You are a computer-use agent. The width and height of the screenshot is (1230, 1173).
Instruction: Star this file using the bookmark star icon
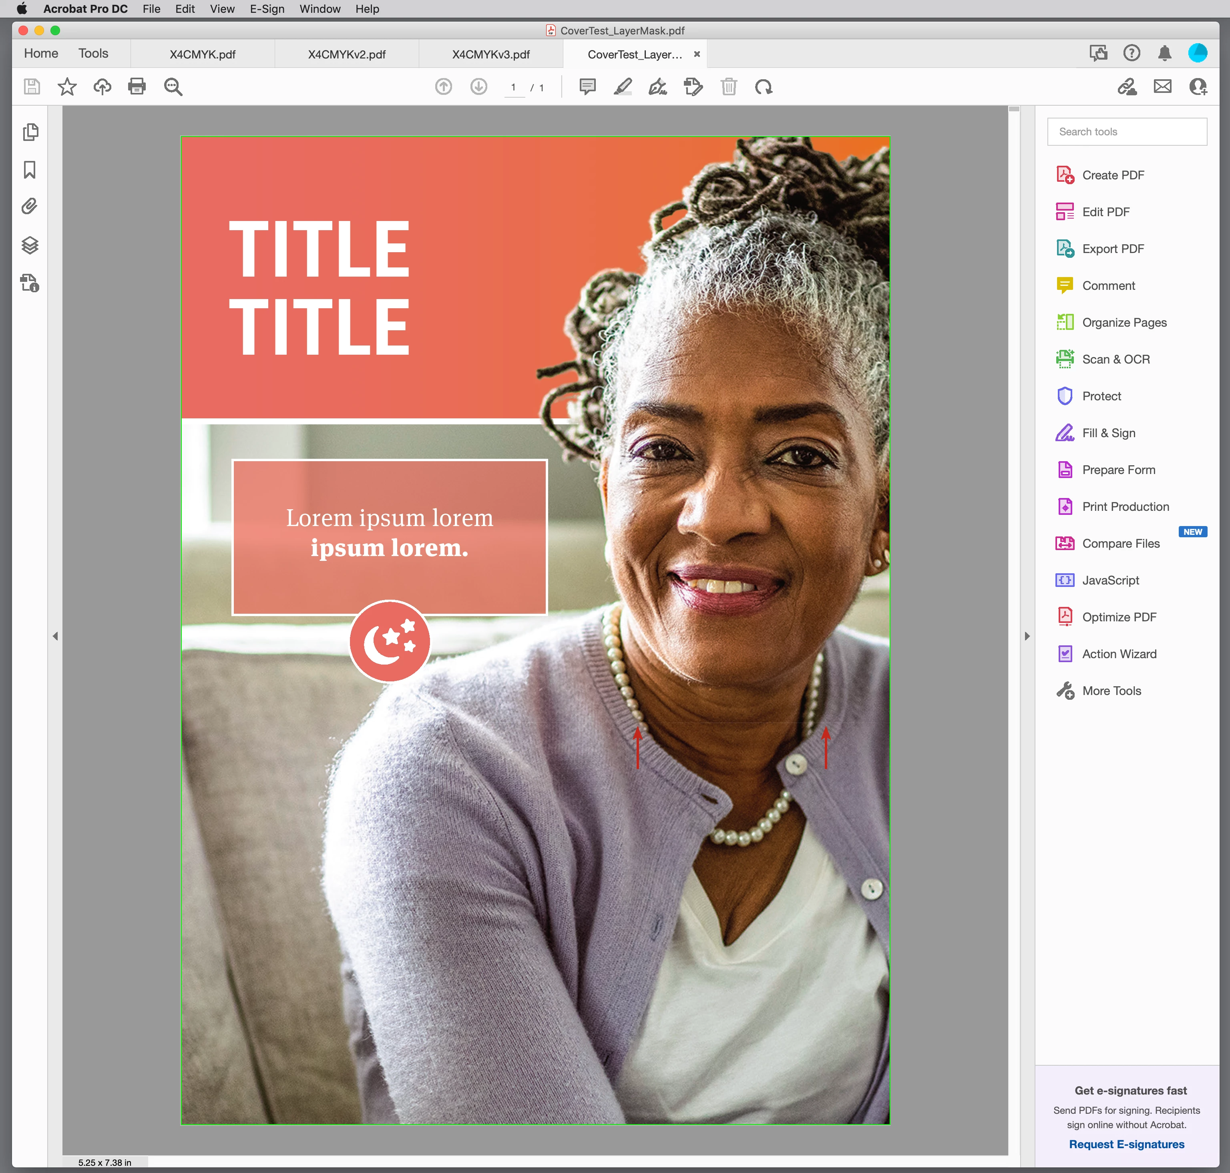67,86
